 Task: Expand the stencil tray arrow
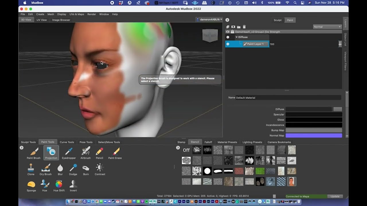pyautogui.click(x=178, y=148)
